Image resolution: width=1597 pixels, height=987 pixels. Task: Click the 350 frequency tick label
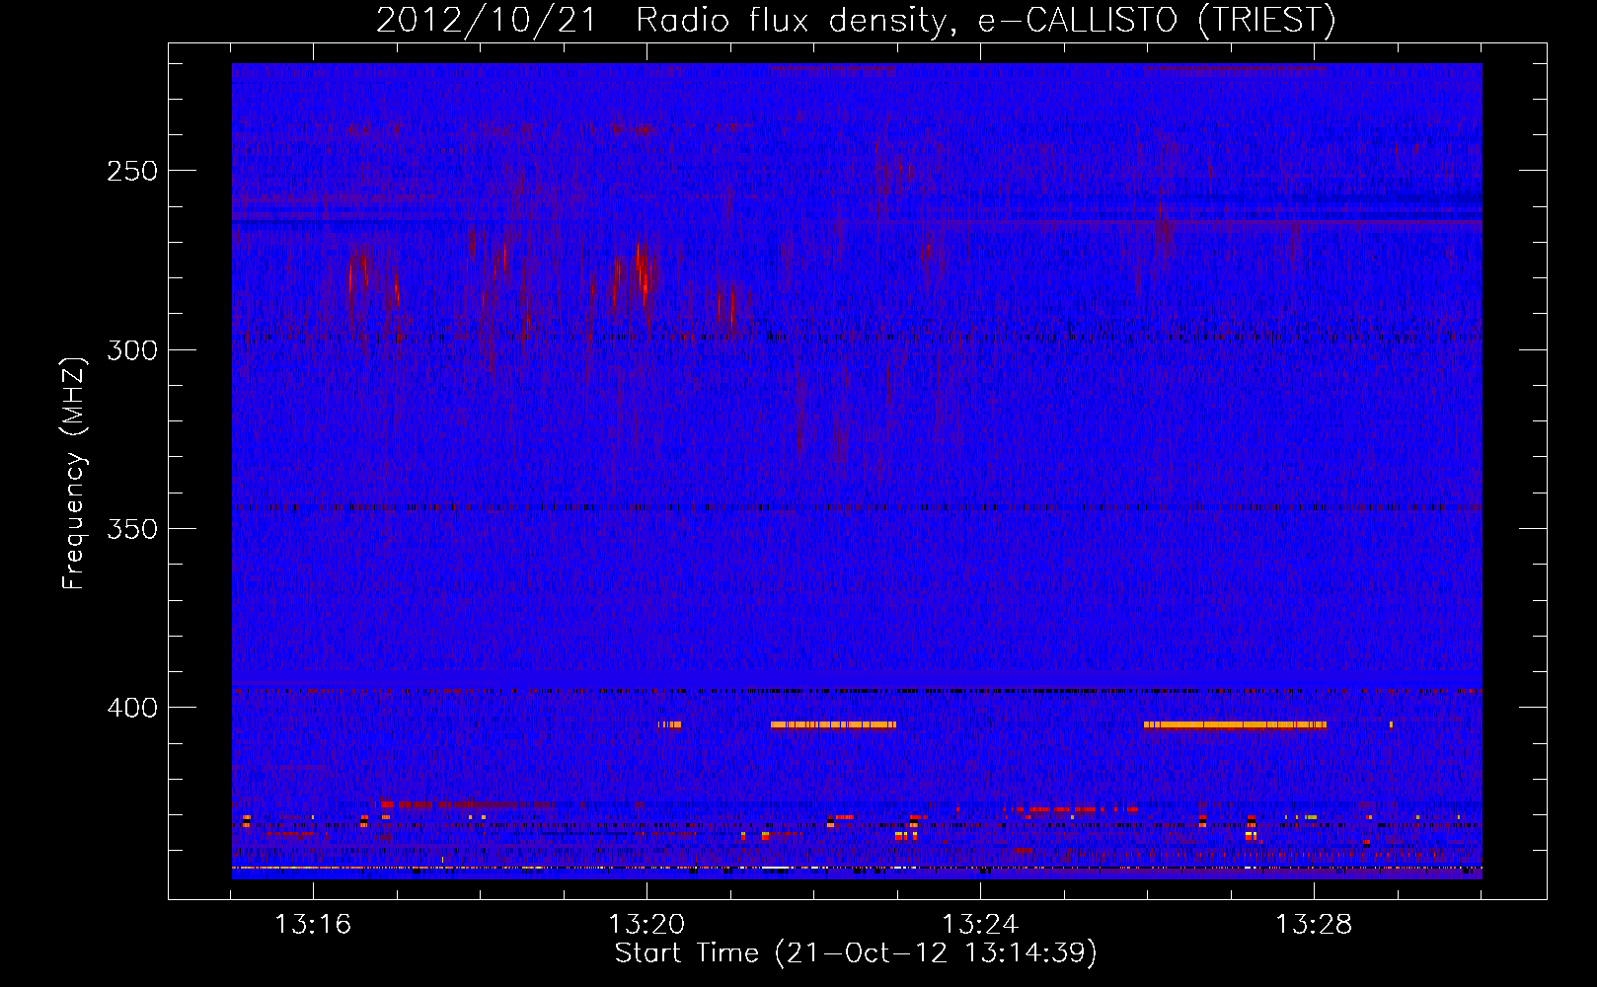pos(131,529)
